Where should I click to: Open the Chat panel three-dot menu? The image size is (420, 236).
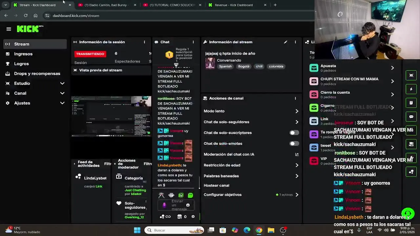click(x=193, y=42)
